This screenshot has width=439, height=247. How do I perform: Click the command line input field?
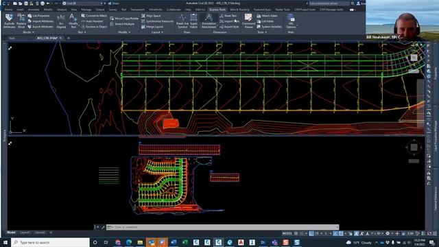223,227
